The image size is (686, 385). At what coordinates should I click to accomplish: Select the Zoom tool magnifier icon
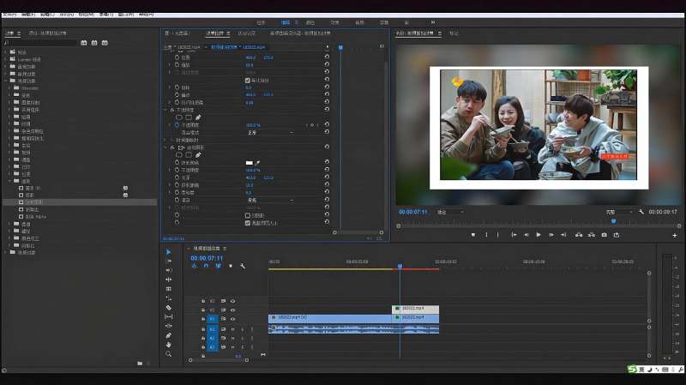[169, 353]
